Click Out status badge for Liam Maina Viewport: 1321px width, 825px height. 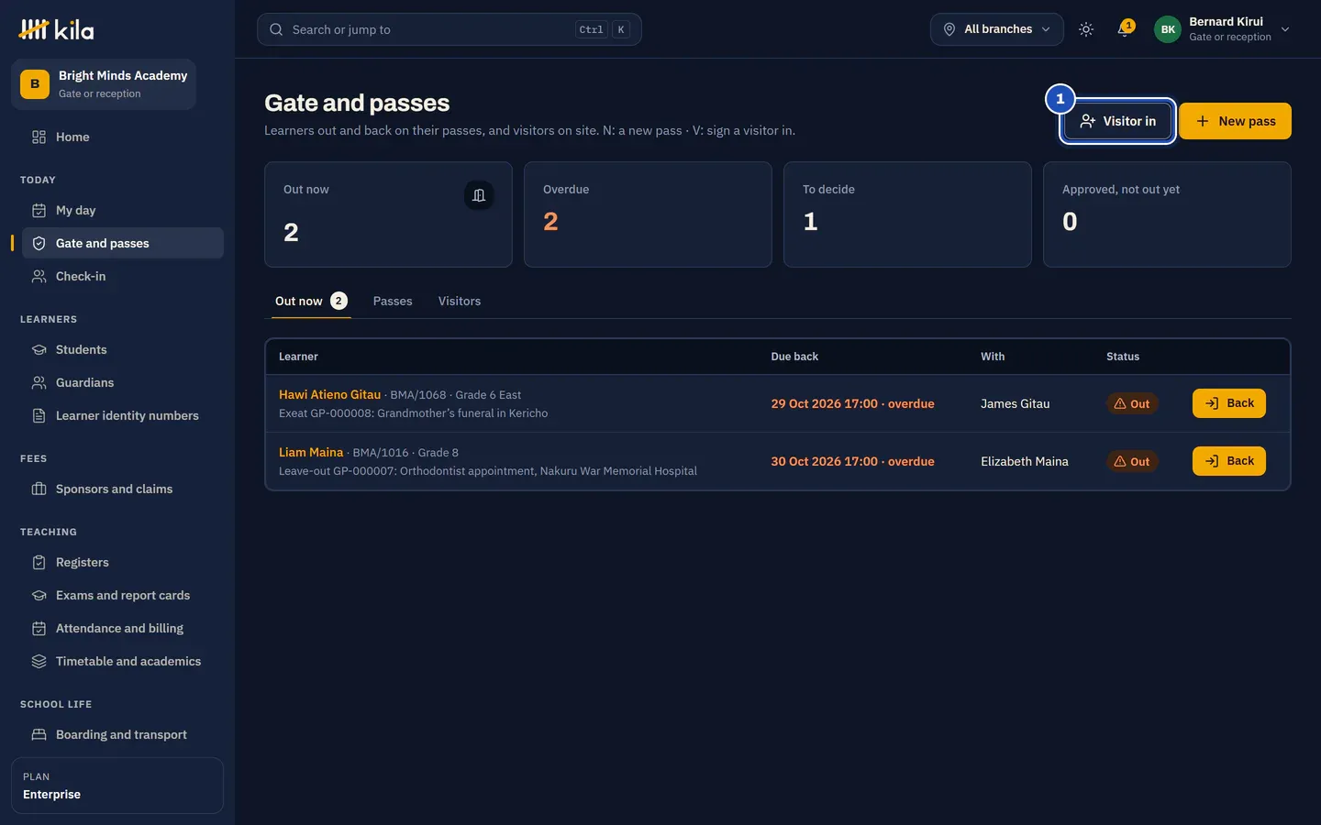point(1132,461)
